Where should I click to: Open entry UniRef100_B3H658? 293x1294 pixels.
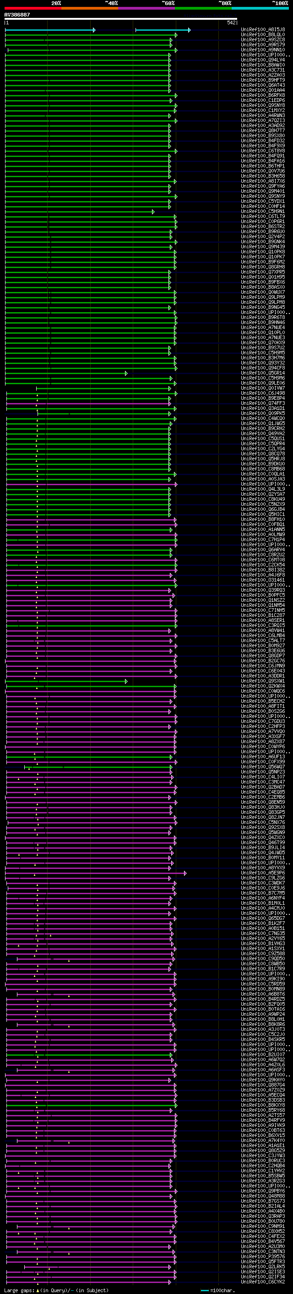point(263,176)
